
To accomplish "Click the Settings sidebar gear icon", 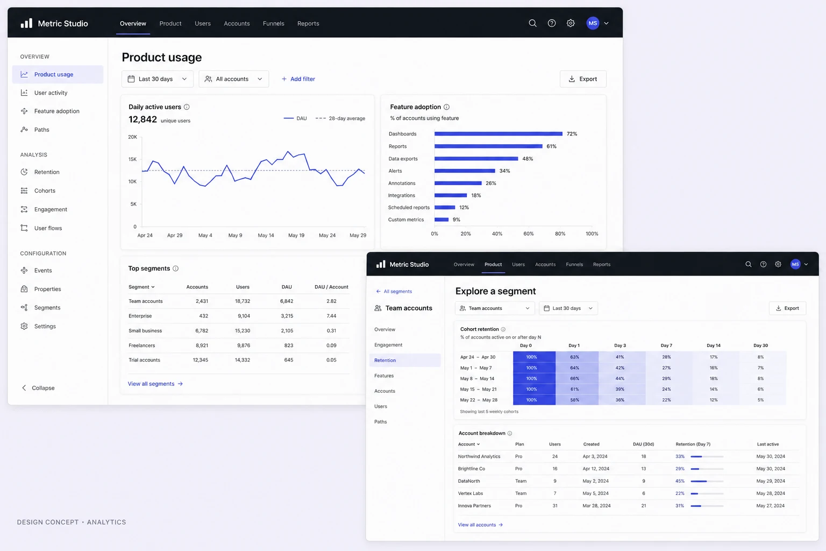I will pos(24,326).
